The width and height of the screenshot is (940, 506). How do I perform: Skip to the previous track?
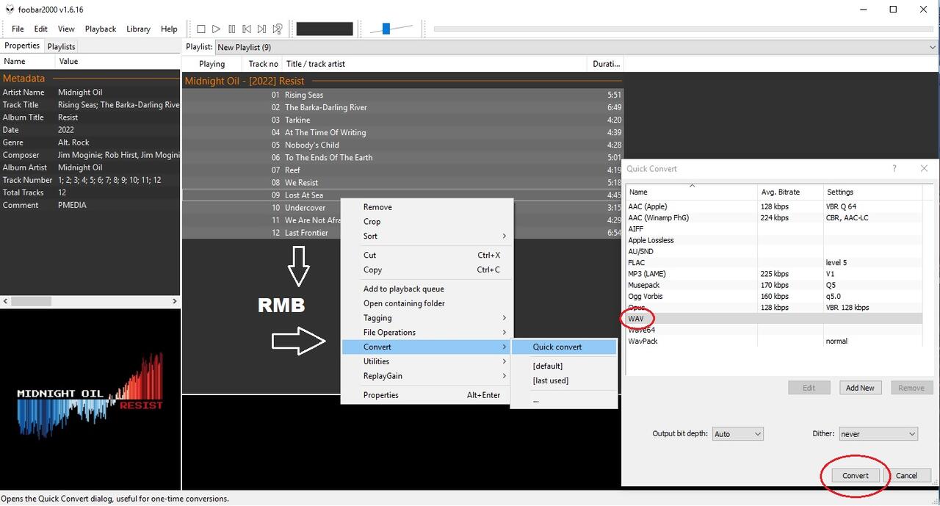click(x=247, y=29)
